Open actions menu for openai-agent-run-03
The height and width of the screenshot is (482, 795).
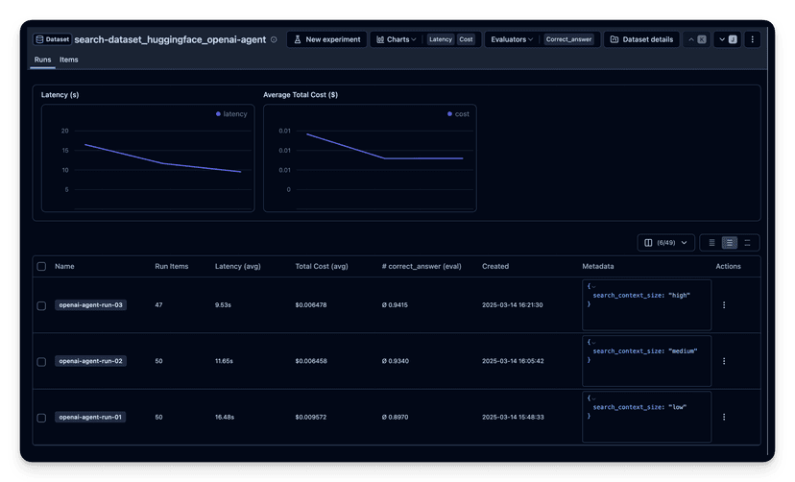coord(724,305)
